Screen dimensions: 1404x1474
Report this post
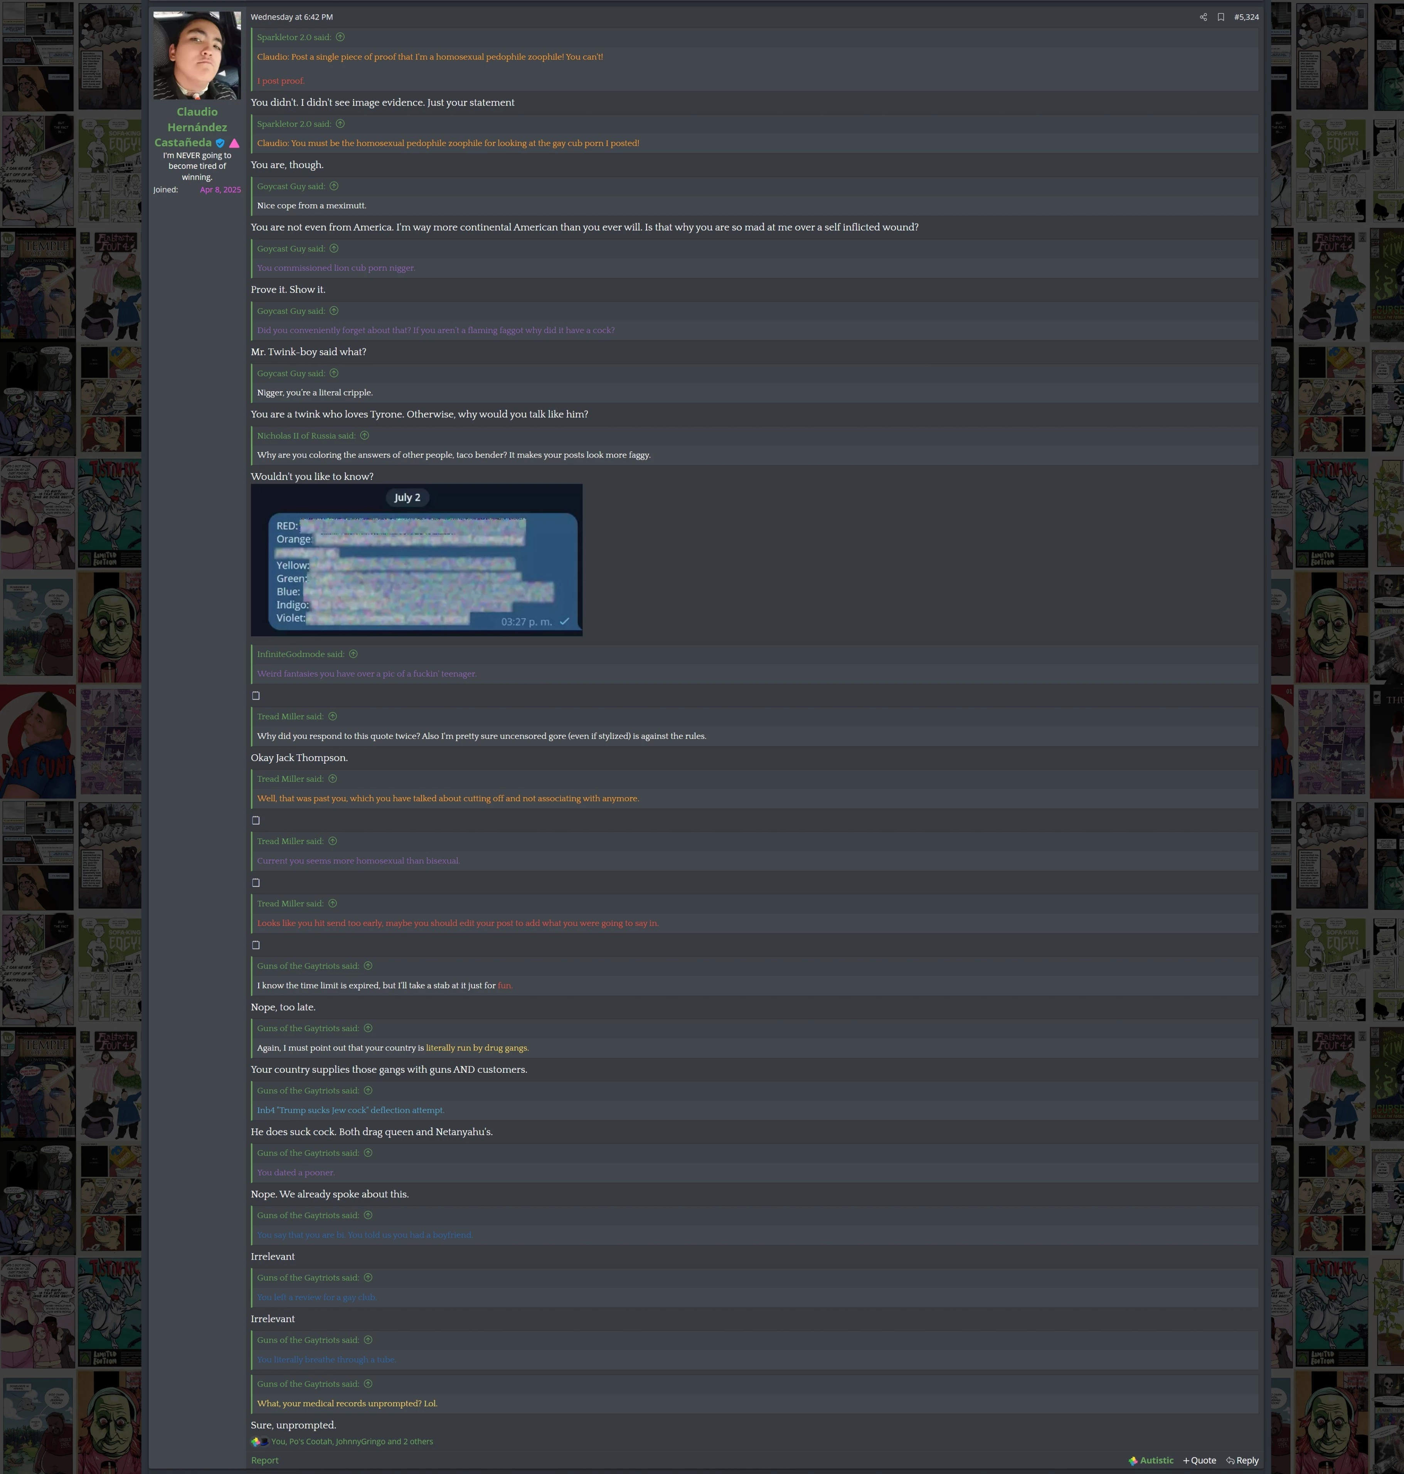click(265, 1461)
